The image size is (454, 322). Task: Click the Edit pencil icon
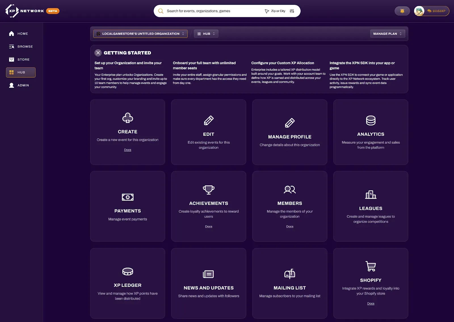[209, 120]
